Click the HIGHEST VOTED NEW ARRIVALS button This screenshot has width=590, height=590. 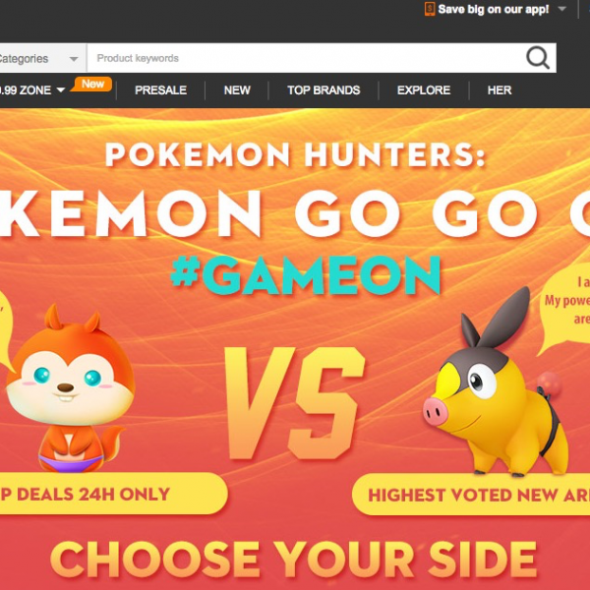pos(471,495)
